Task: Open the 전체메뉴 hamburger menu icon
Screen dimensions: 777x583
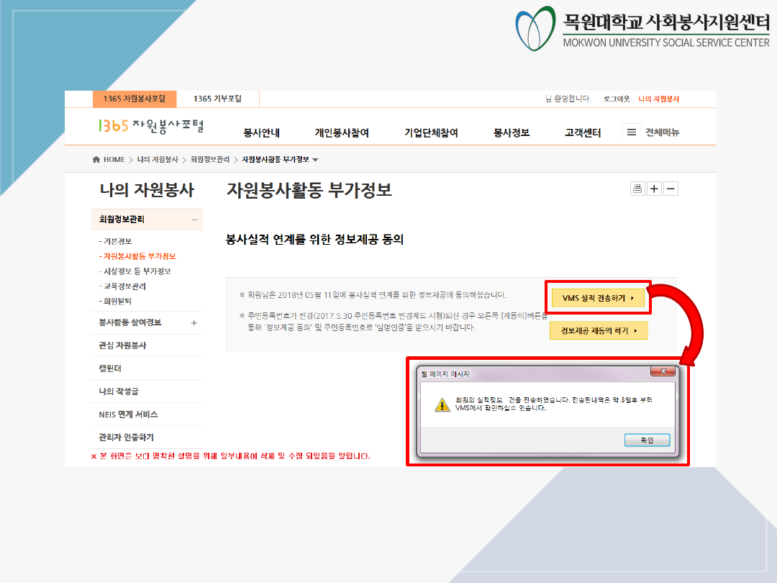Action: tap(632, 132)
